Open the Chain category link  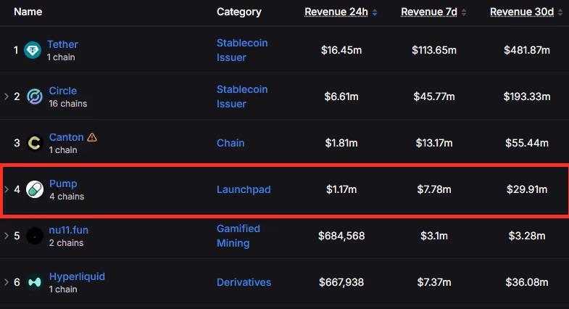click(230, 143)
